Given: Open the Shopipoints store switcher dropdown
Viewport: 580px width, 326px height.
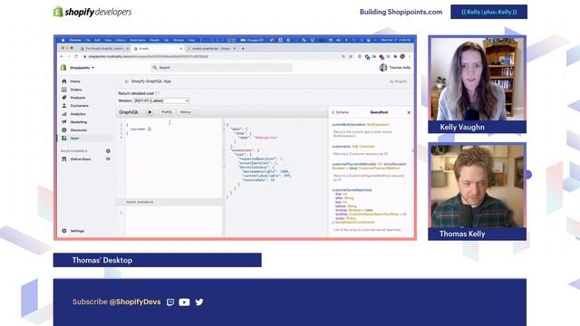Looking at the screenshot, I should pos(82,68).
